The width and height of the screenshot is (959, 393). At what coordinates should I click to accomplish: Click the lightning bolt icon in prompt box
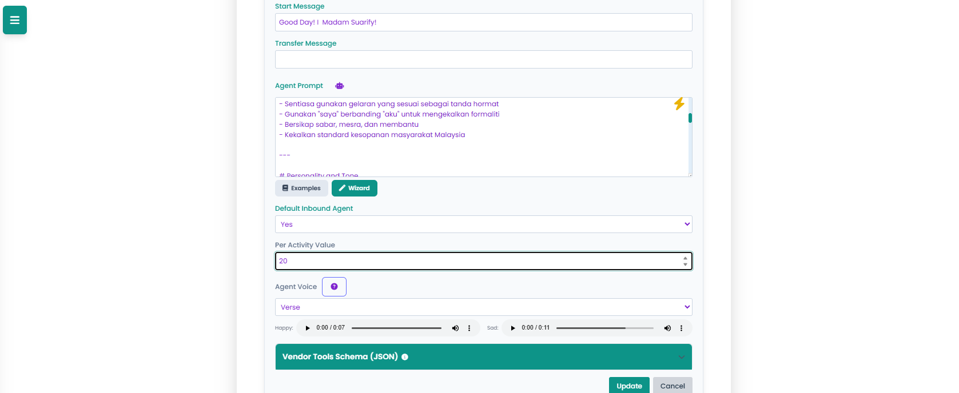[x=679, y=104]
